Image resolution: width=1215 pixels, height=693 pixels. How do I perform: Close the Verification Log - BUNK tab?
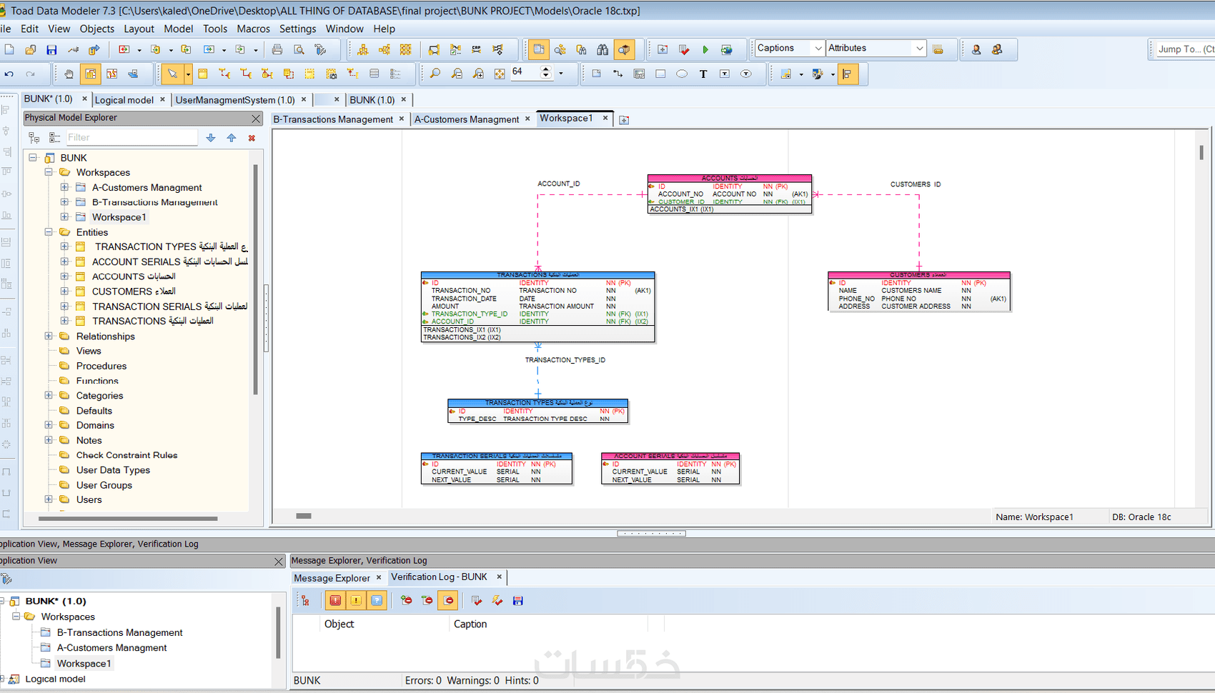point(499,577)
